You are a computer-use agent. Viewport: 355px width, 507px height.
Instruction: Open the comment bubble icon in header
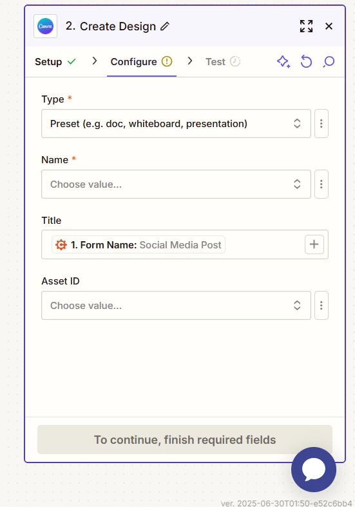tap(329, 61)
